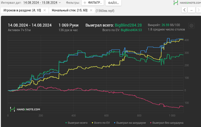The width and height of the screenshot is (201, 127).
Task: Toggle the Выиграл на шоудауне legend series
Action: pyautogui.click(x=130, y=123)
